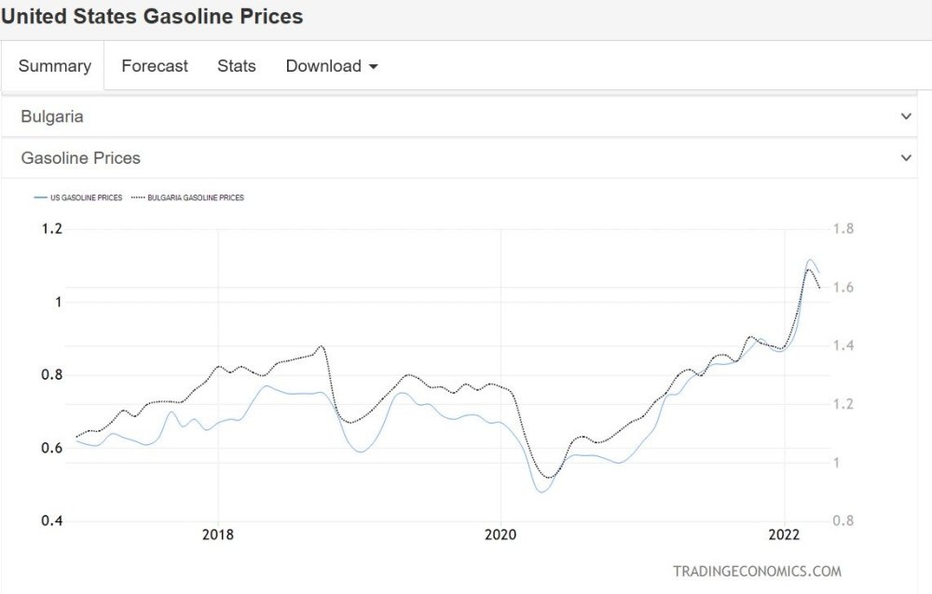The image size is (932, 594).
Task: Click the Gasoline Prices row heading
Action: 80,157
